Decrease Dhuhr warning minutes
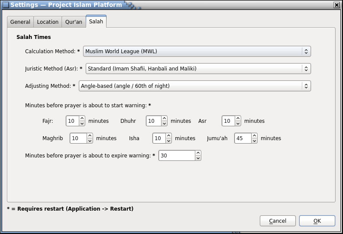Viewport: 343px width, 234px height. point(164,123)
